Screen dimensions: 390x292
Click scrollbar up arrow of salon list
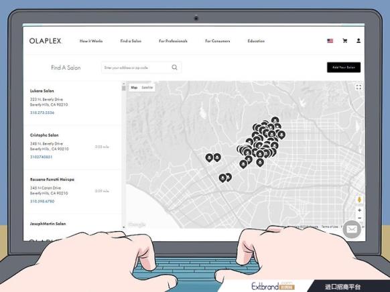[x=123, y=83]
